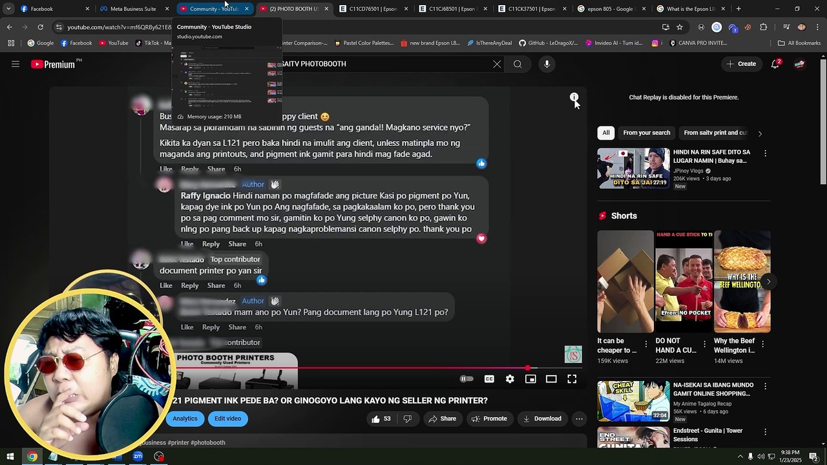The image size is (827, 465).
Task: Open the #photobooth hashtag link
Action: click(x=208, y=443)
